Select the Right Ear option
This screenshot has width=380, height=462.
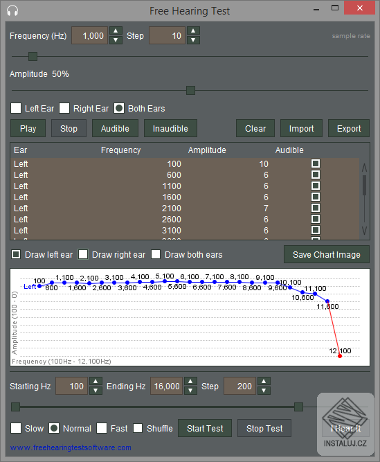[x=64, y=108]
